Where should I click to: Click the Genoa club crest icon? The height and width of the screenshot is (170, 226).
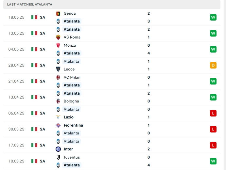pyautogui.click(x=58, y=13)
